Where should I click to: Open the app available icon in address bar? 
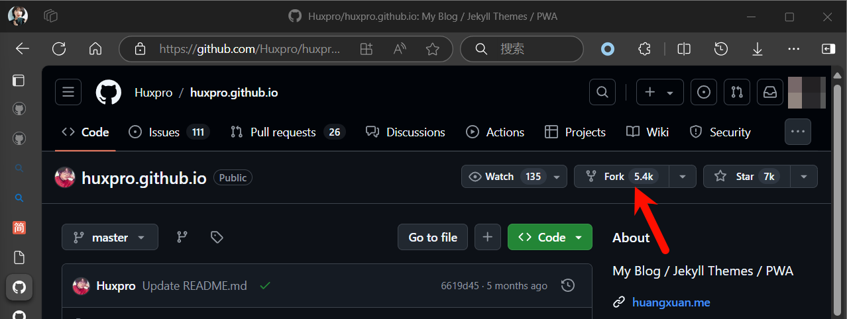click(x=367, y=49)
